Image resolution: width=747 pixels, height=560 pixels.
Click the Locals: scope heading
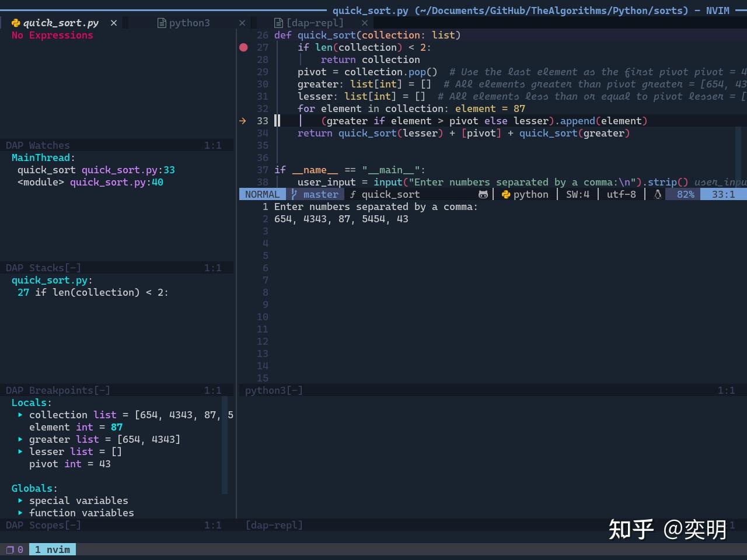(x=32, y=402)
